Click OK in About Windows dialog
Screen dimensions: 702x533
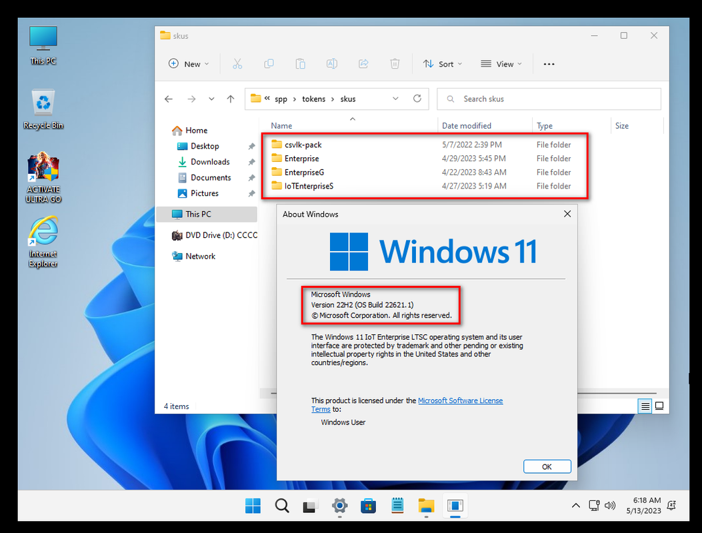pyautogui.click(x=547, y=466)
